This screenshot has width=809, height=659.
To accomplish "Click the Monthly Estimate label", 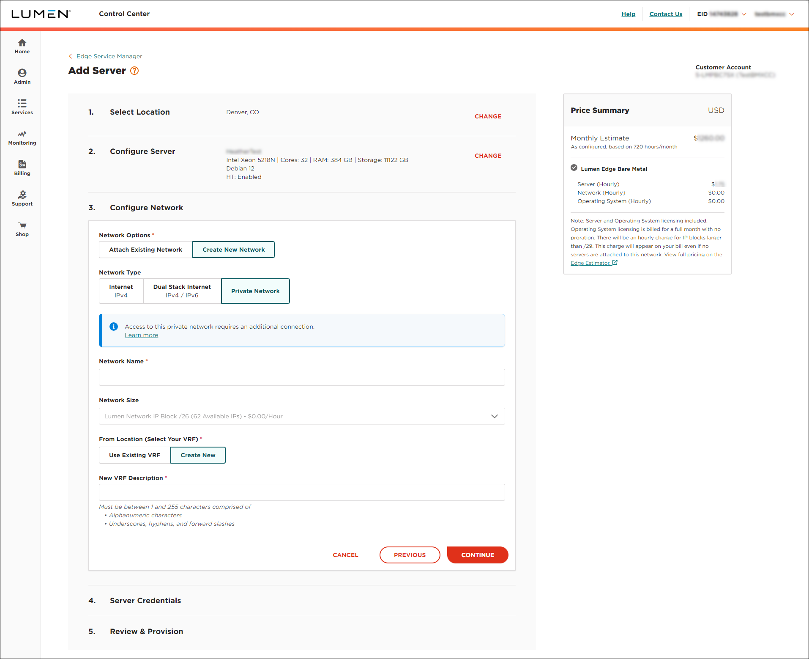I will (x=600, y=138).
